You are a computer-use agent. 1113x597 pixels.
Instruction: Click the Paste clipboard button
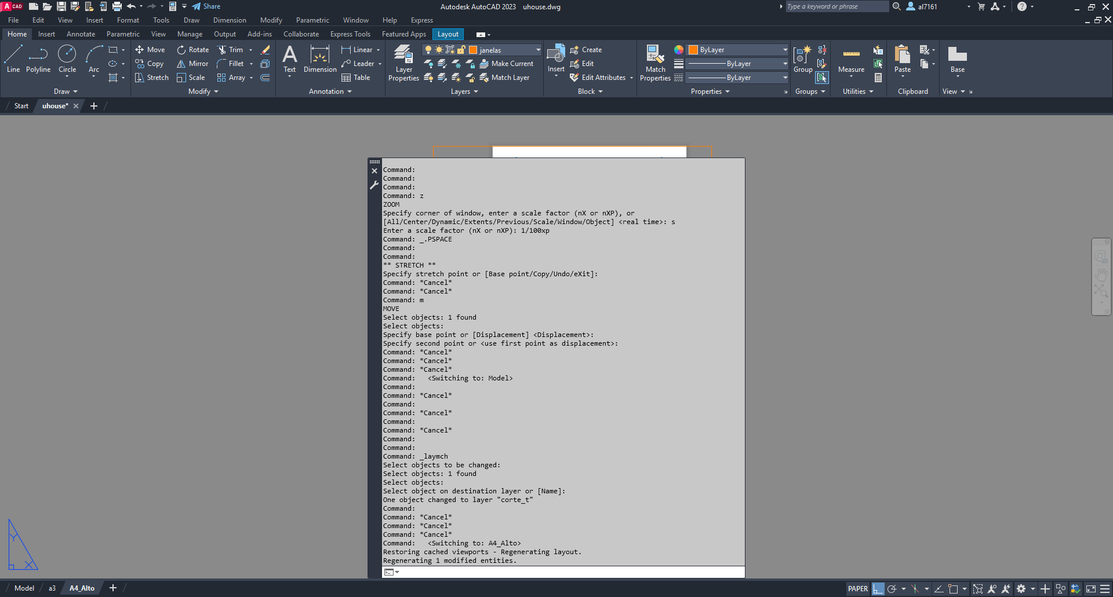(903, 60)
